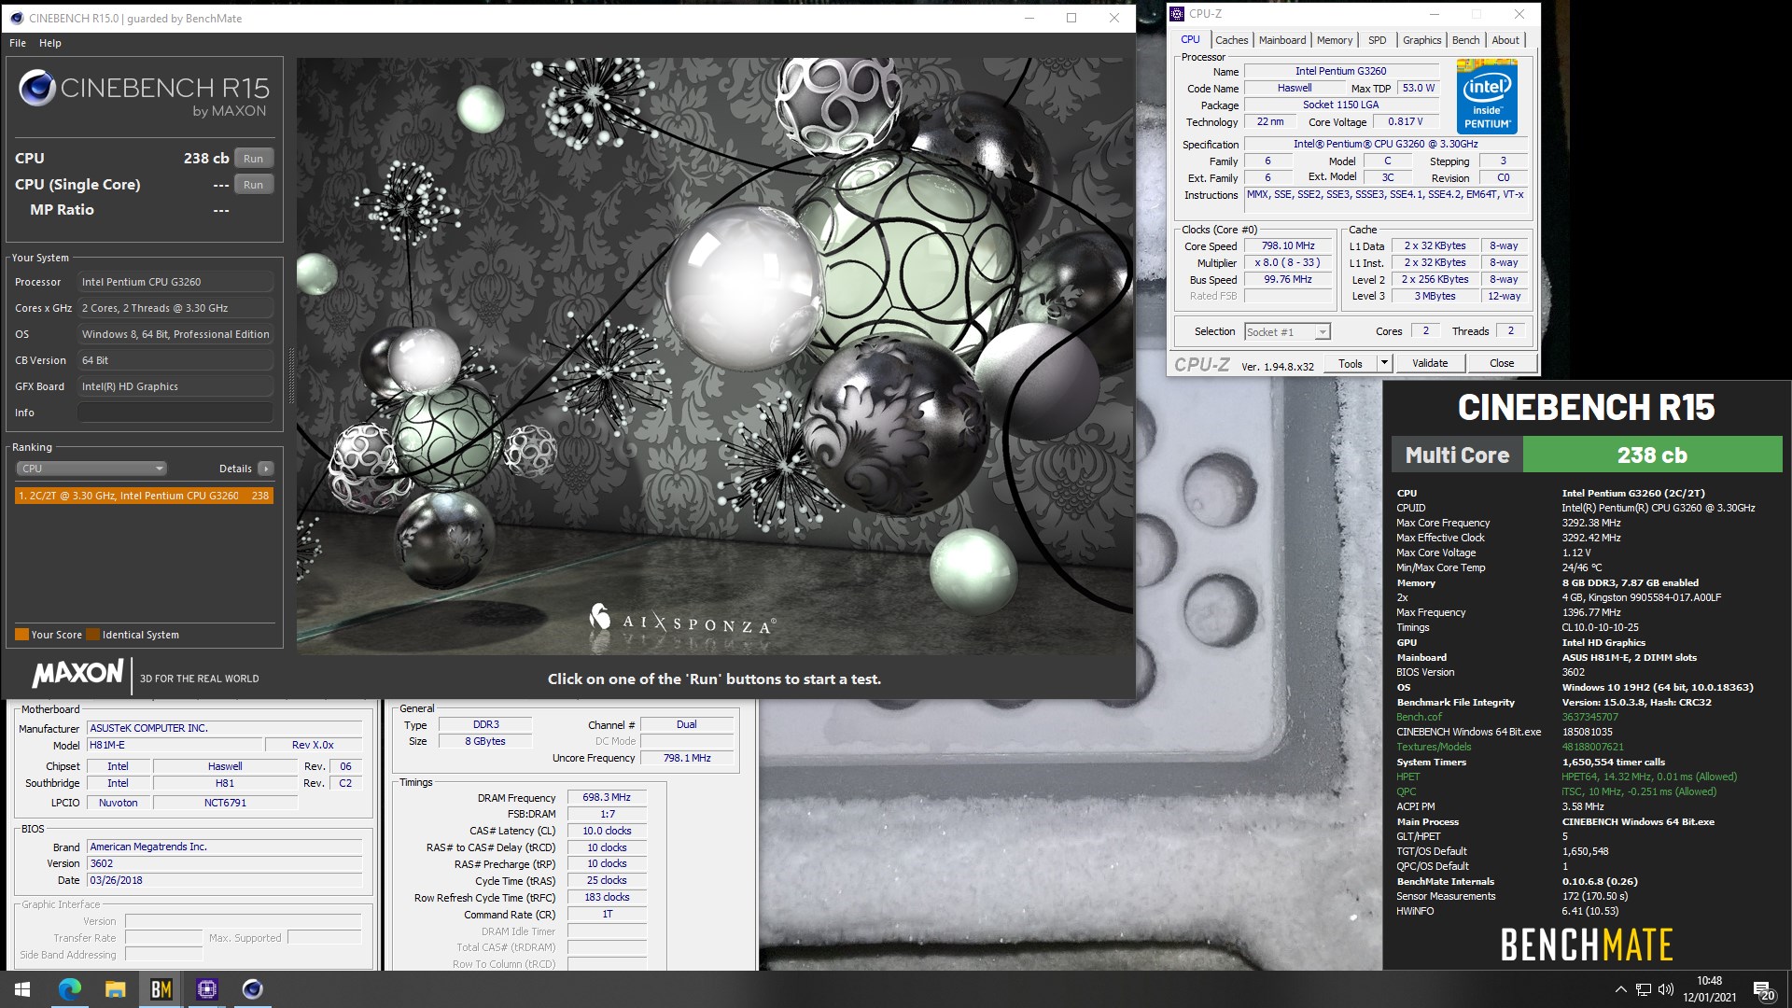
Task: Open the File menu in Cinebench
Action: pyautogui.click(x=18, y=43)
